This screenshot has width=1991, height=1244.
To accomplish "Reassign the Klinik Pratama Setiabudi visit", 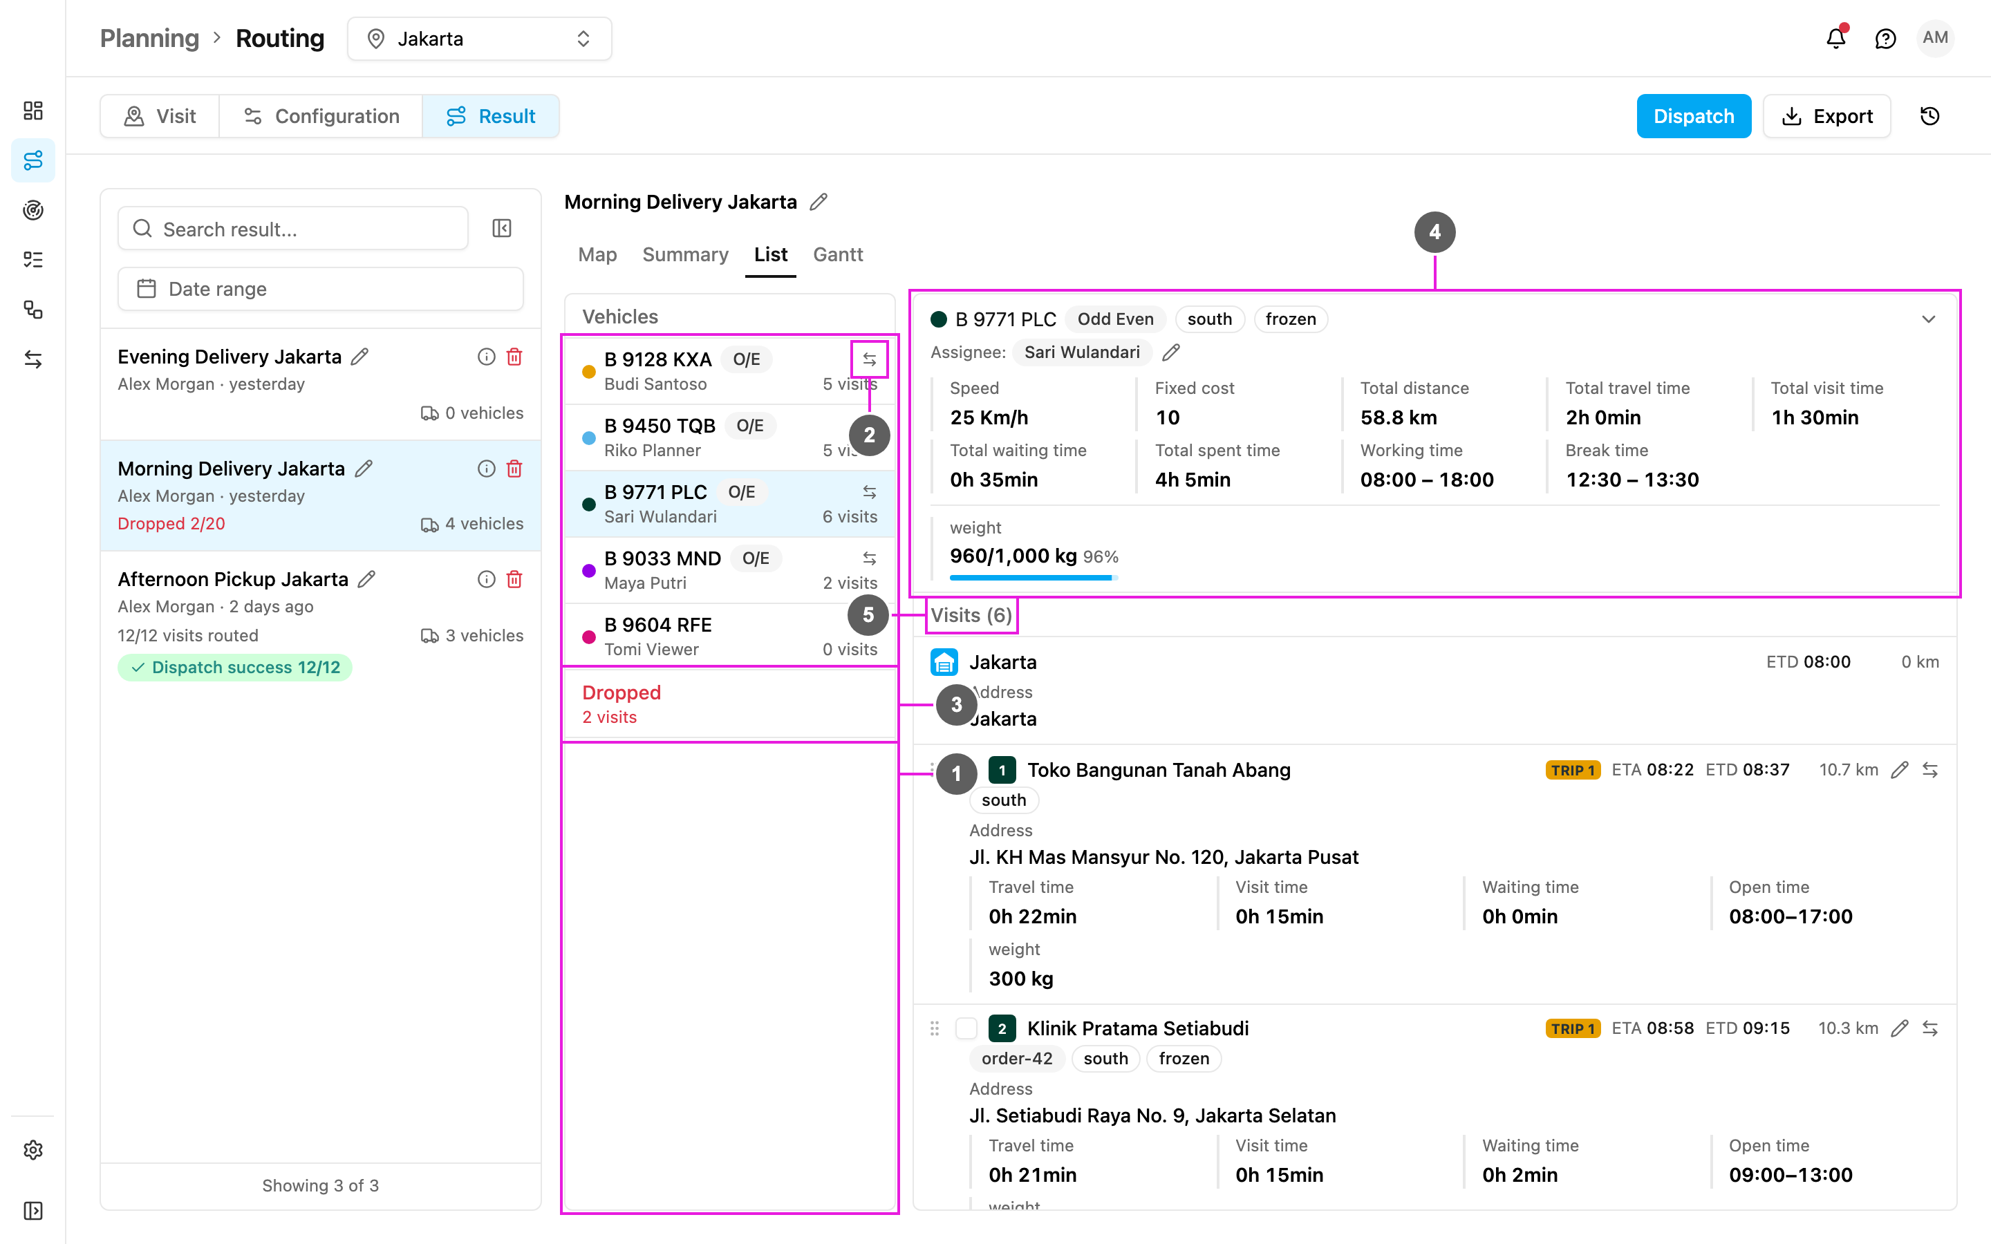I will pyautogui.click(x=1930, y=1028).
